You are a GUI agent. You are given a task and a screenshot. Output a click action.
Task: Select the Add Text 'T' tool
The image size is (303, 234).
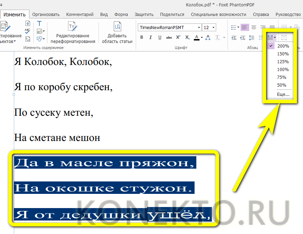tap(39, 23)
